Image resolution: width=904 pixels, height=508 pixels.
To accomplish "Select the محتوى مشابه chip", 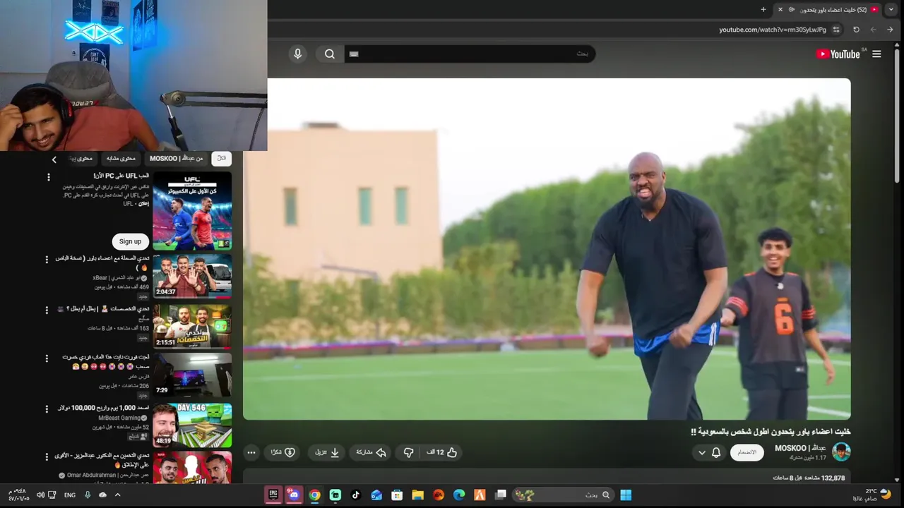I will [120, 159].
